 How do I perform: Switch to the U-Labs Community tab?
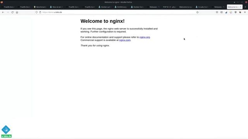coord(202,7)
